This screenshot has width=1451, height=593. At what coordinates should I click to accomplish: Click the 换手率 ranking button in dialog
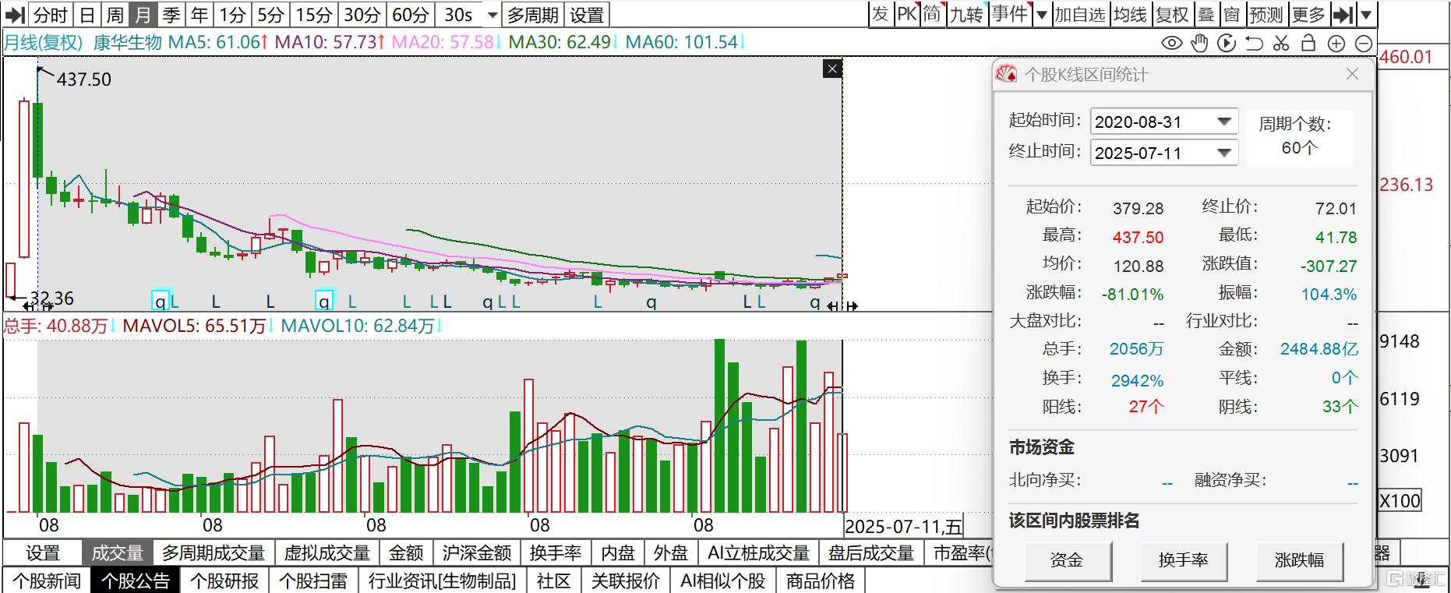click(x=1183, y=559)
